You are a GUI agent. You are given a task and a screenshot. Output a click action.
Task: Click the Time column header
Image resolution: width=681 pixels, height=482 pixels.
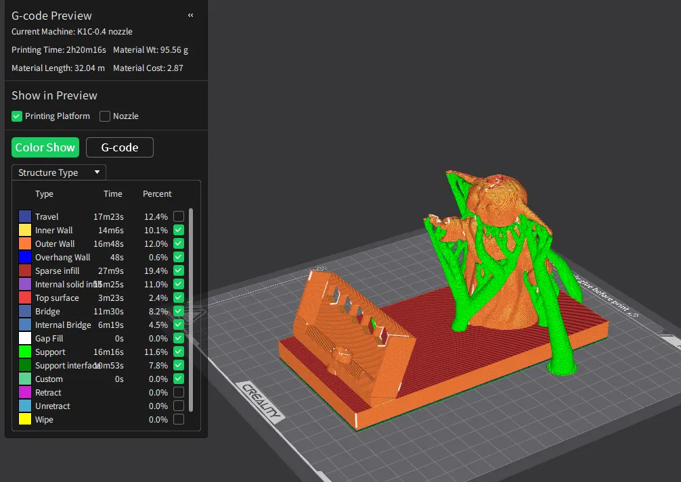click(113, 194)
